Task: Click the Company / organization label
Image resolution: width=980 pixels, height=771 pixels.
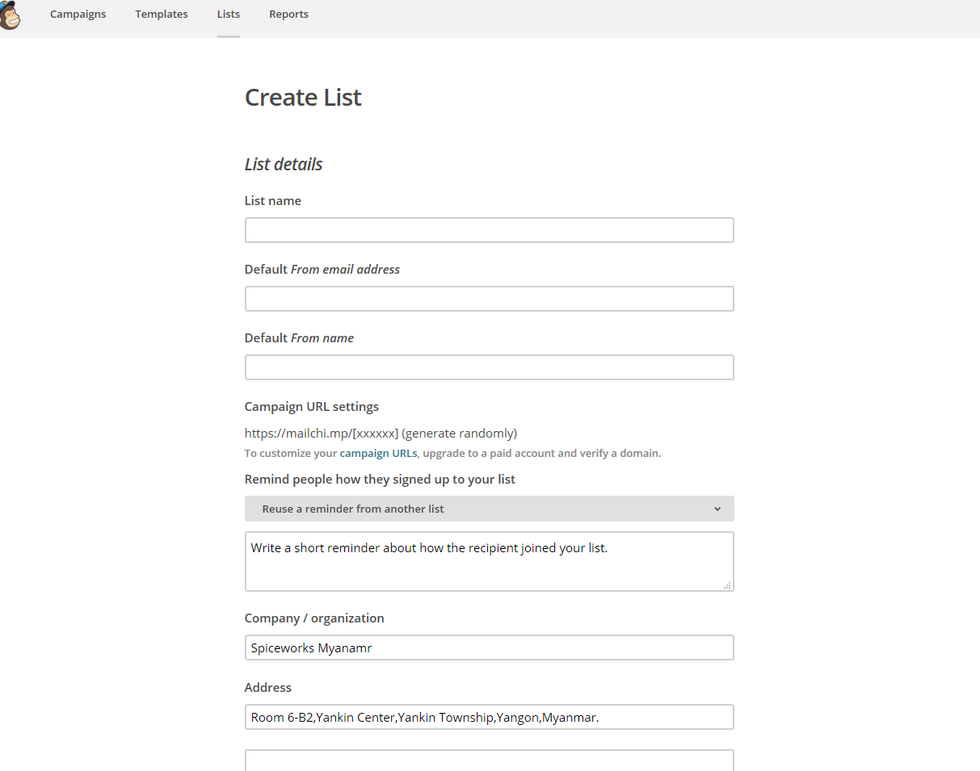Action: (314, 618)
